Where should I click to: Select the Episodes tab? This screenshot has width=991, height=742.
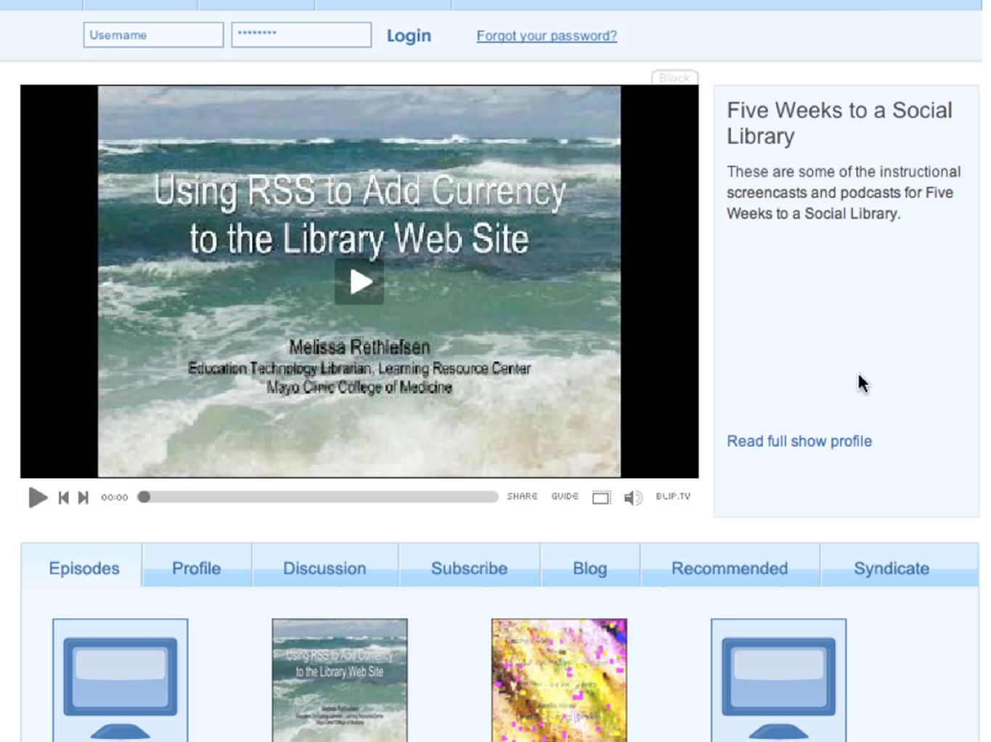tap(84, 568)
